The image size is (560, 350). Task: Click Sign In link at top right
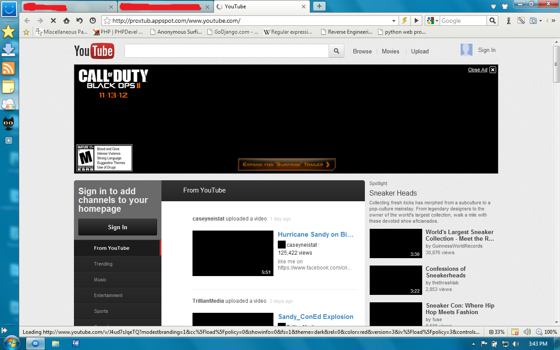pyautogui.click(x=487, y=50)
